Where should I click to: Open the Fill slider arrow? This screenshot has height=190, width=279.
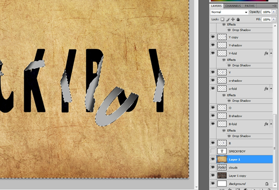click(274, 19)
